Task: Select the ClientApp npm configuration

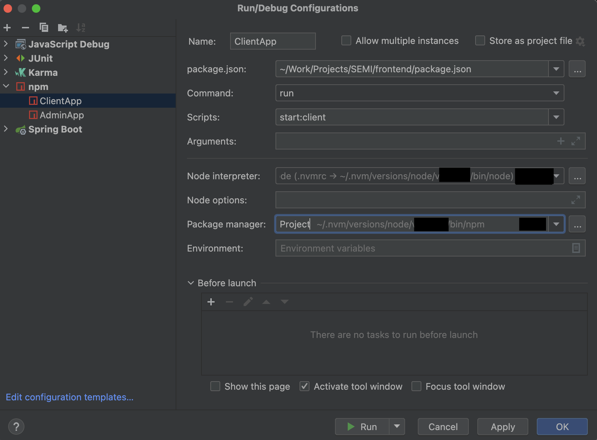Action: 61,101
